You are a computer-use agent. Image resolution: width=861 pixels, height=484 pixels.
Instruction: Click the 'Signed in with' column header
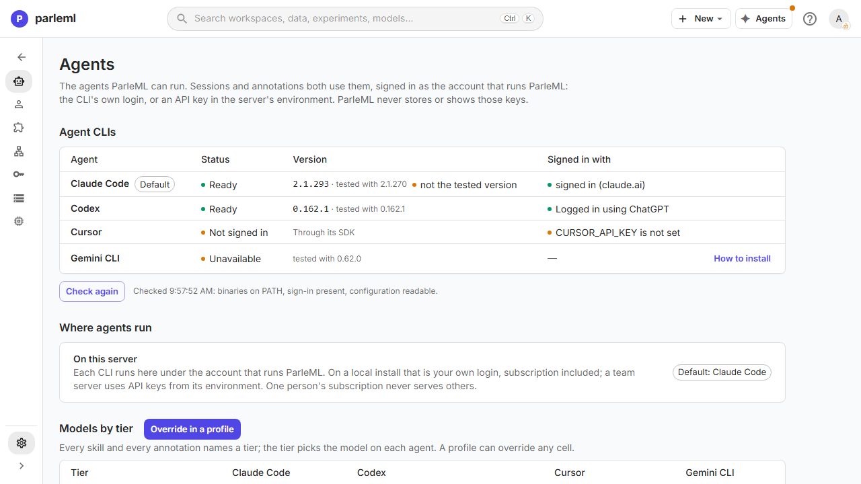[x=579, y=159]
